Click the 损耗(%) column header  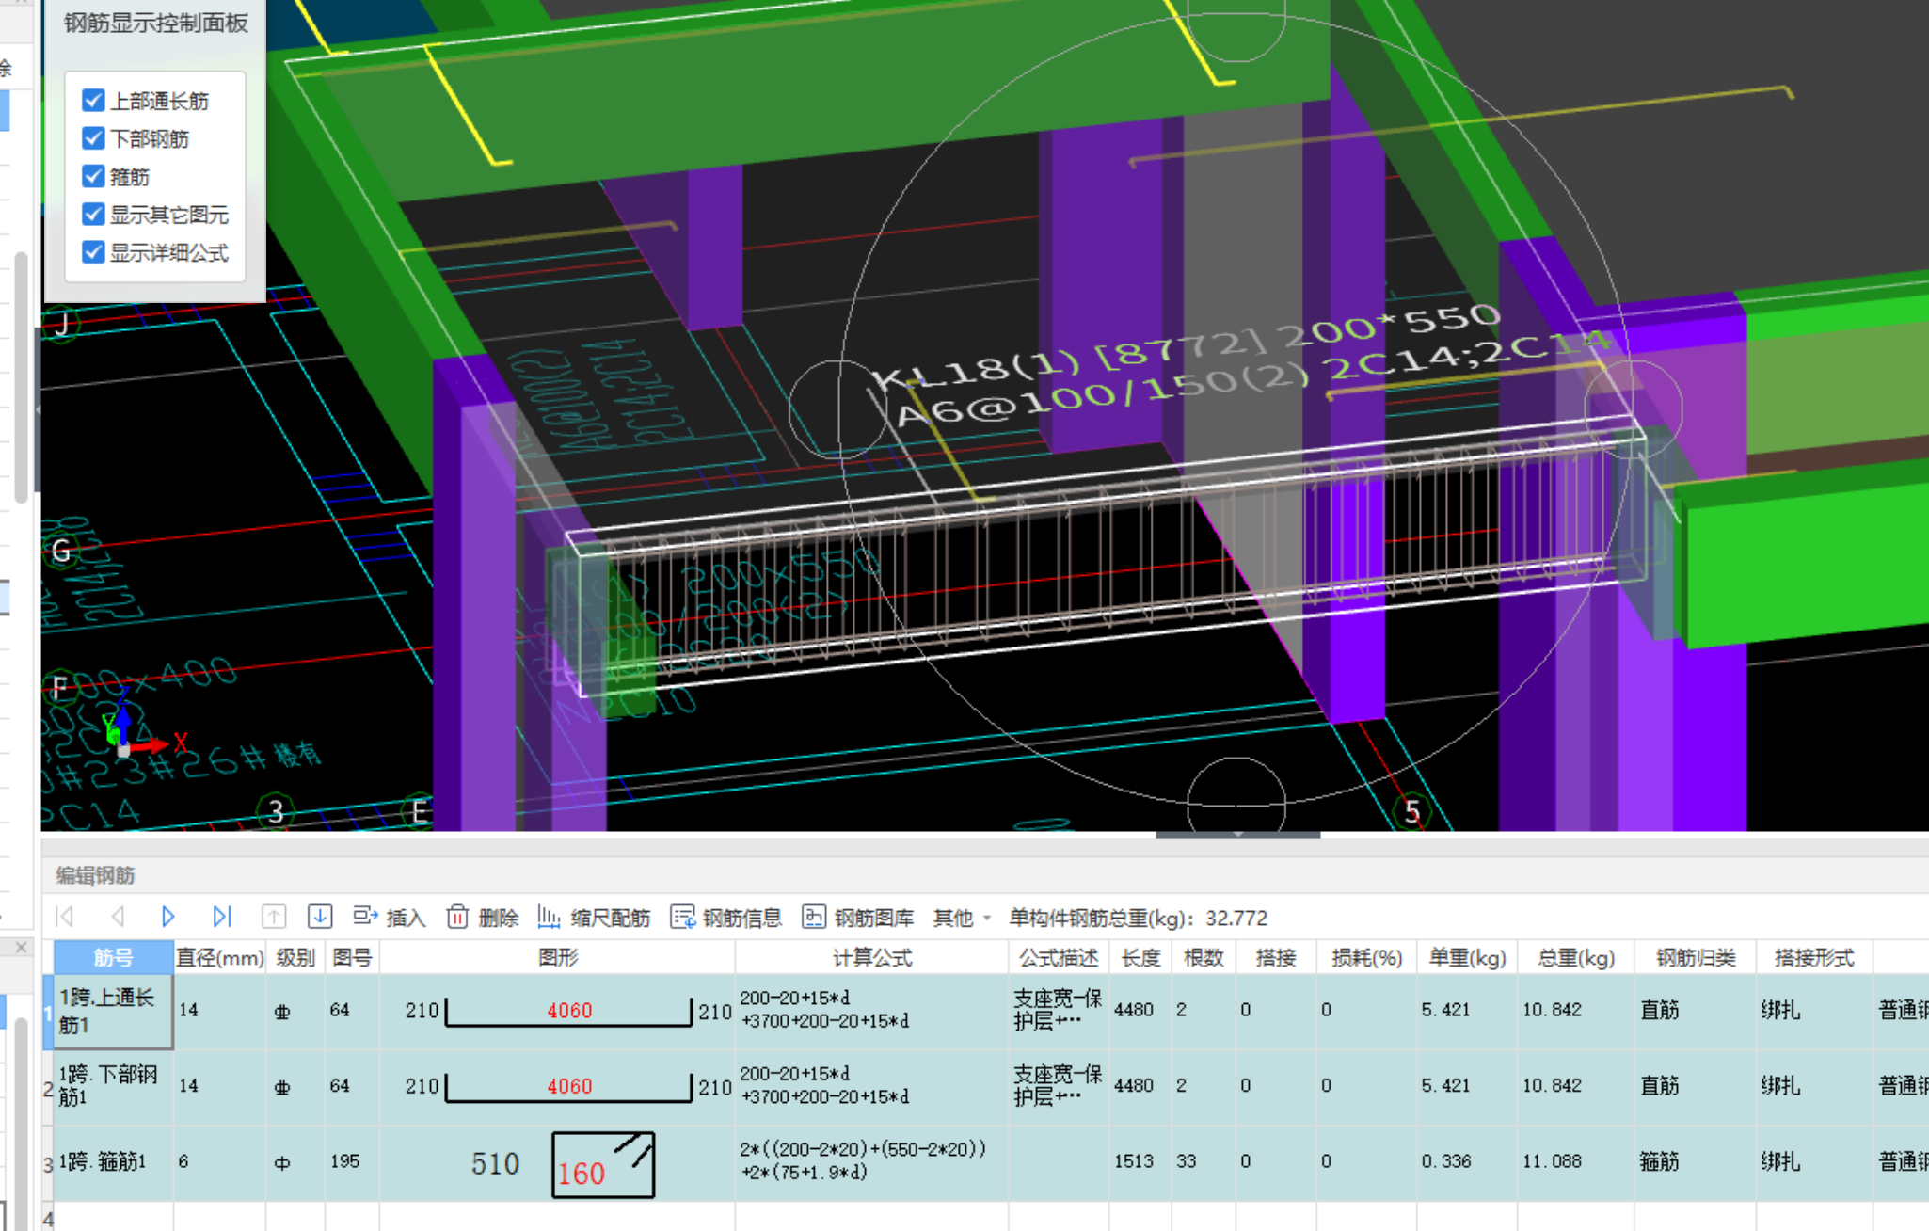(1366, 957)
